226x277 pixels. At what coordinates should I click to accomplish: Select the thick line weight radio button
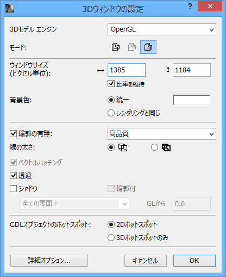(x=154, y=147)
